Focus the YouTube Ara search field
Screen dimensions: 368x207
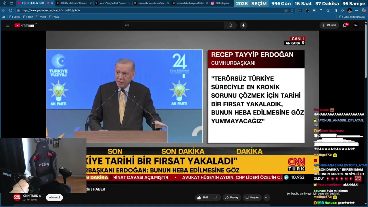173,25
